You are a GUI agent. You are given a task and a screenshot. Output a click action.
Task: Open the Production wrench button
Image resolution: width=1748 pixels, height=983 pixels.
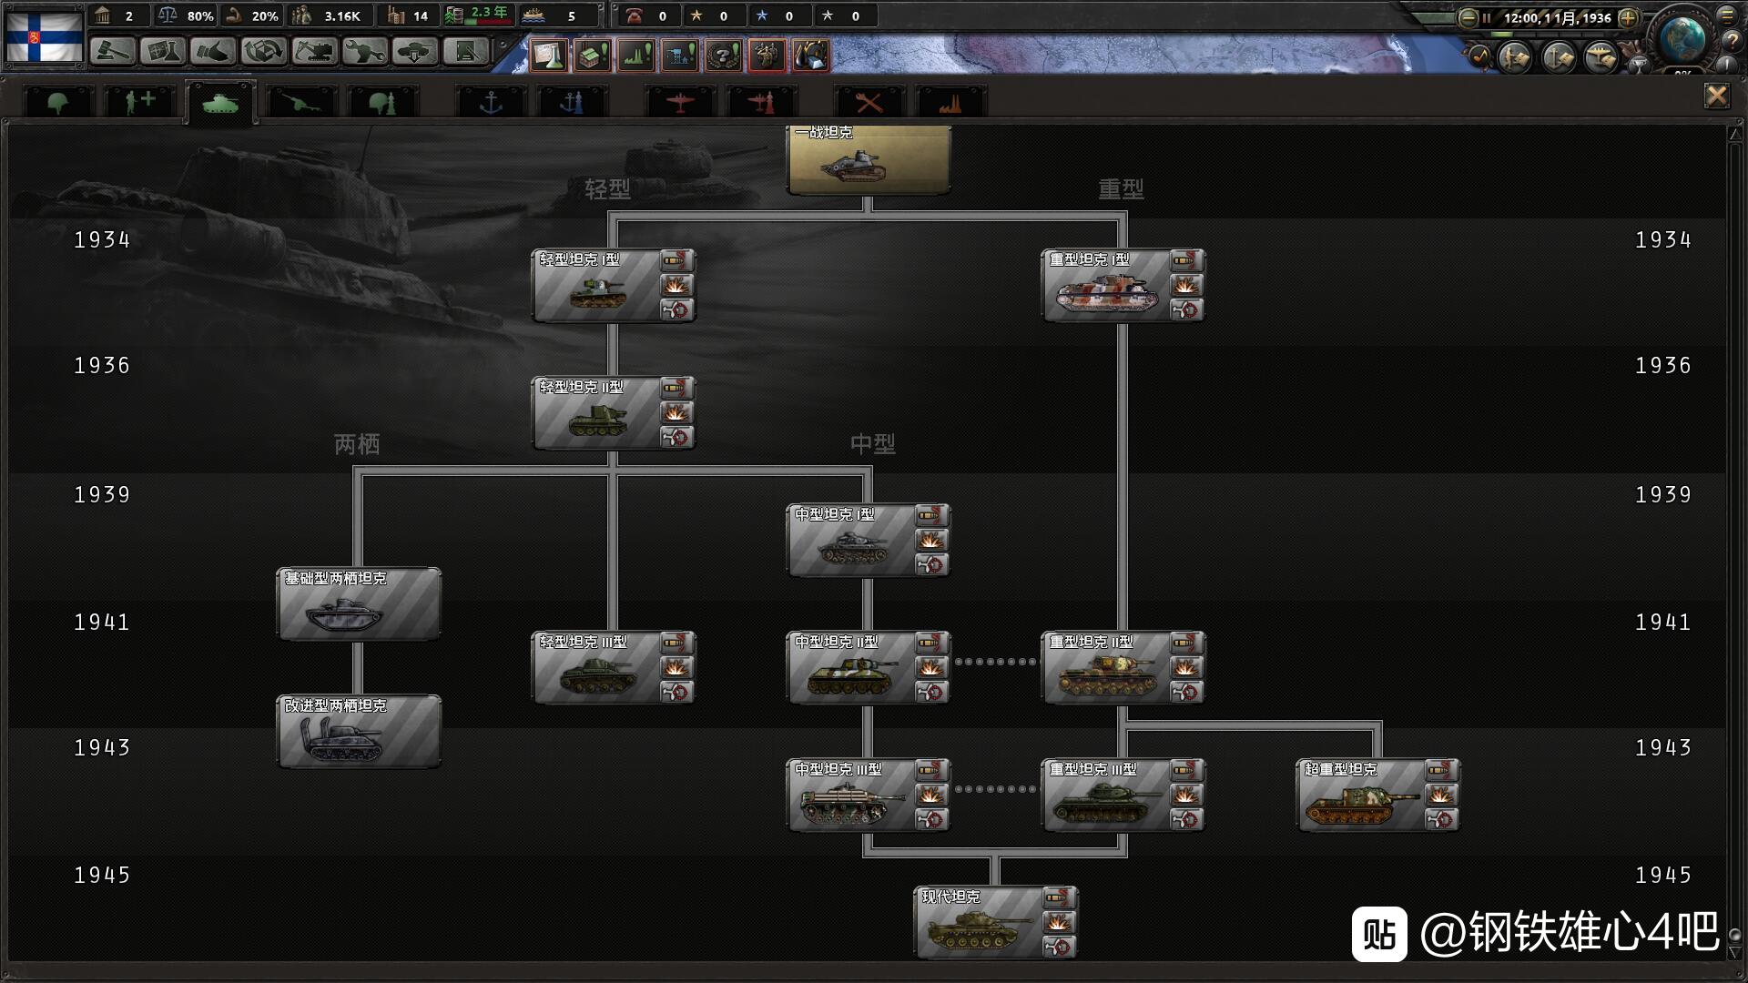pos(364,52)
